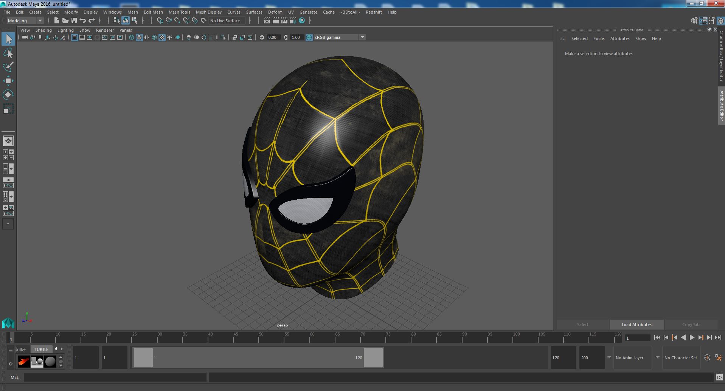Image resolution: width=725 pixels, height=391 pixels.
Task: Step to the next key
Action: tap(700, 338)
